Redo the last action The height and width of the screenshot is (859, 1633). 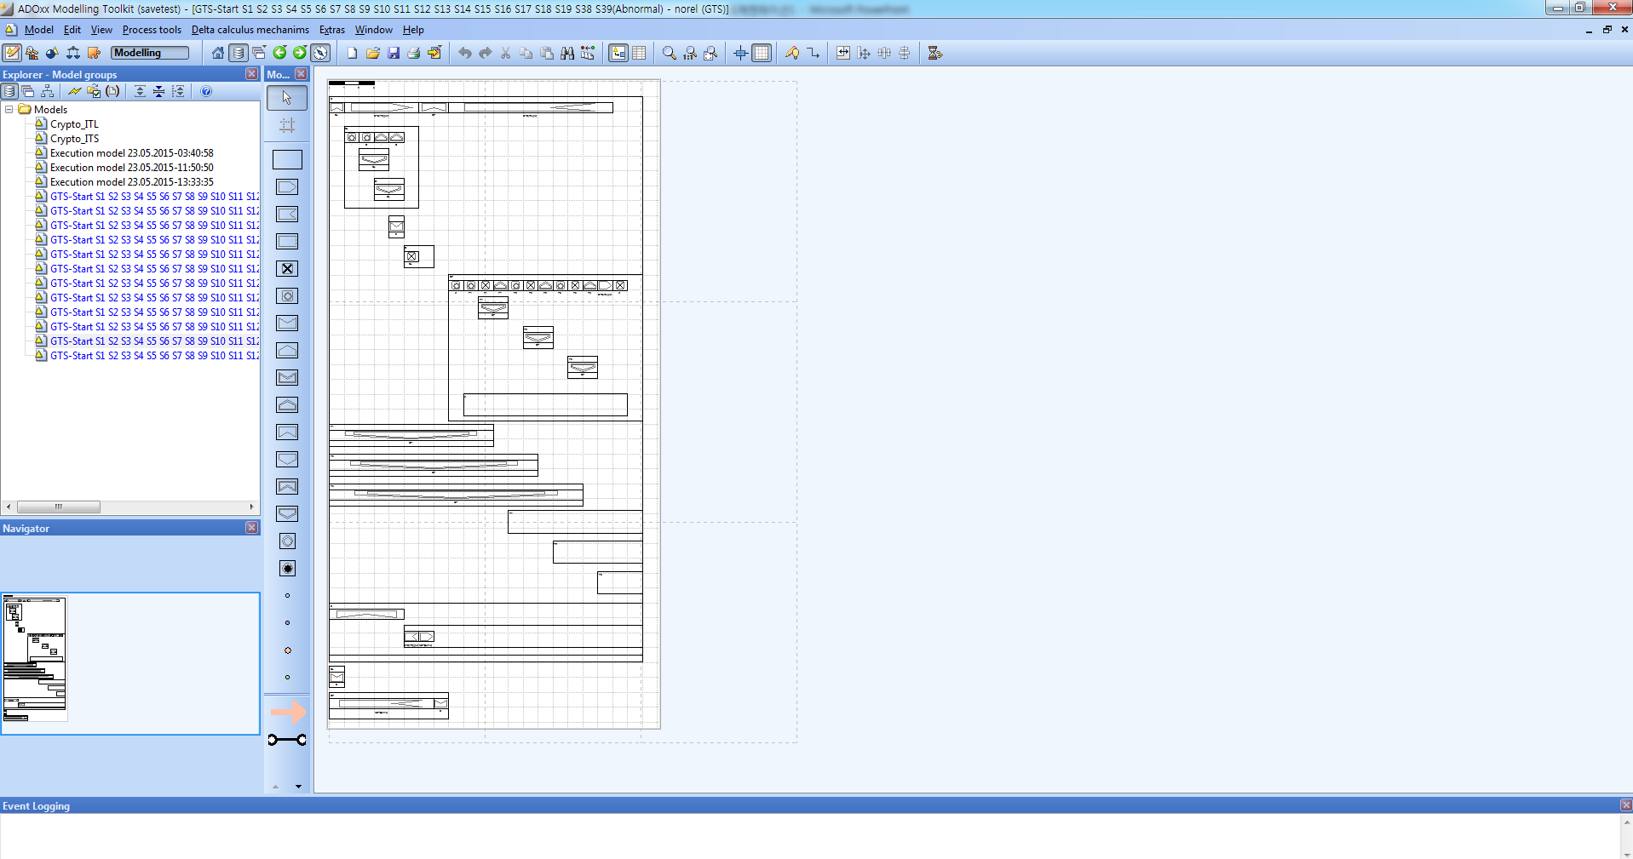click(485, 53)
